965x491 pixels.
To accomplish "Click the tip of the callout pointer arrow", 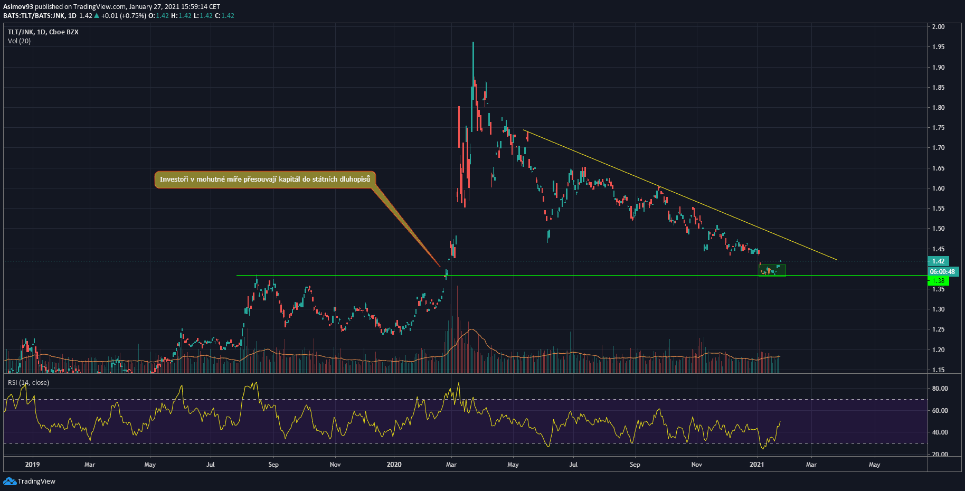I will coord(440,266).
